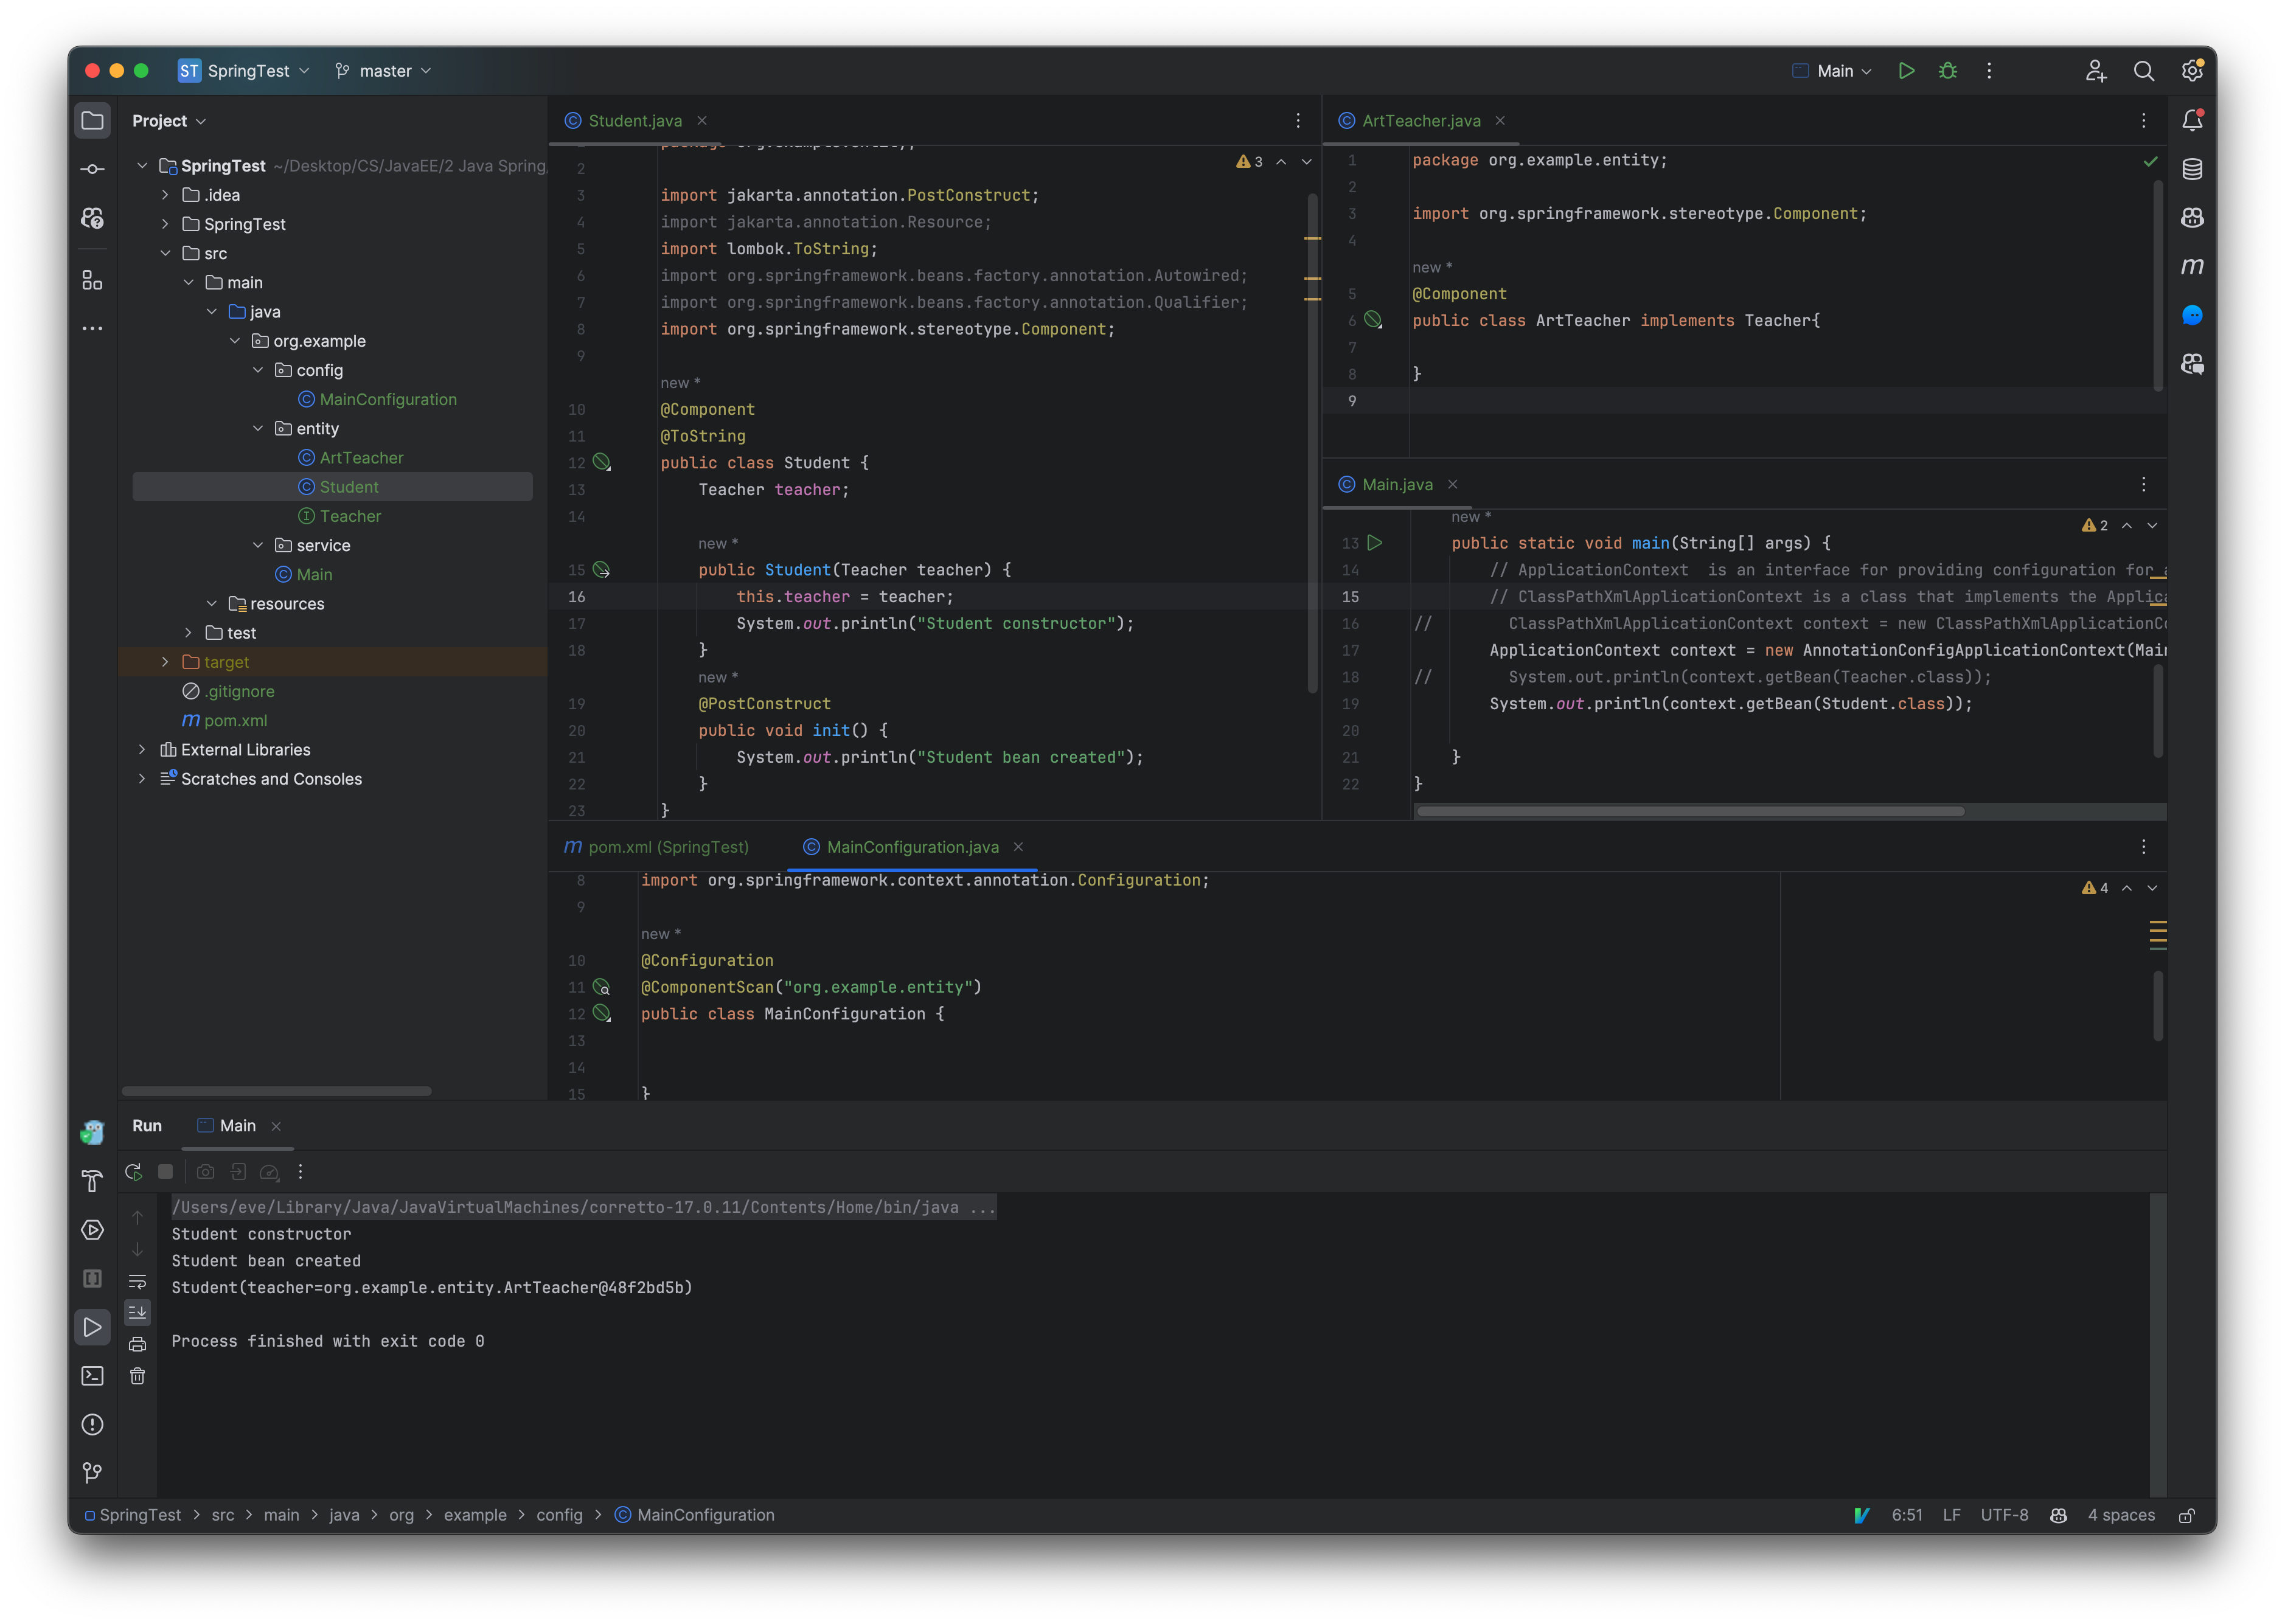This screenshot has height=1624, width=2285.
Task: Open the Maven tool window icon
Action: point(2191,266)
